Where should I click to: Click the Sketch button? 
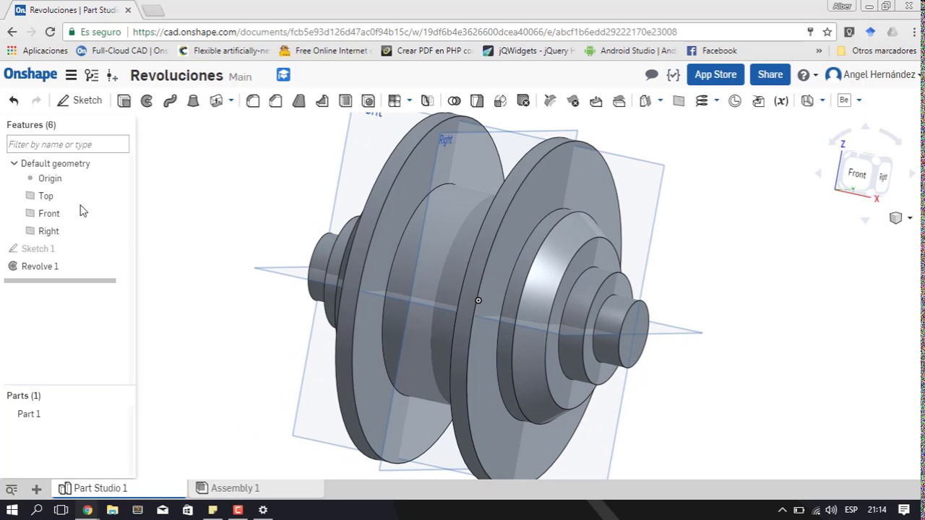tap(79, 100)
